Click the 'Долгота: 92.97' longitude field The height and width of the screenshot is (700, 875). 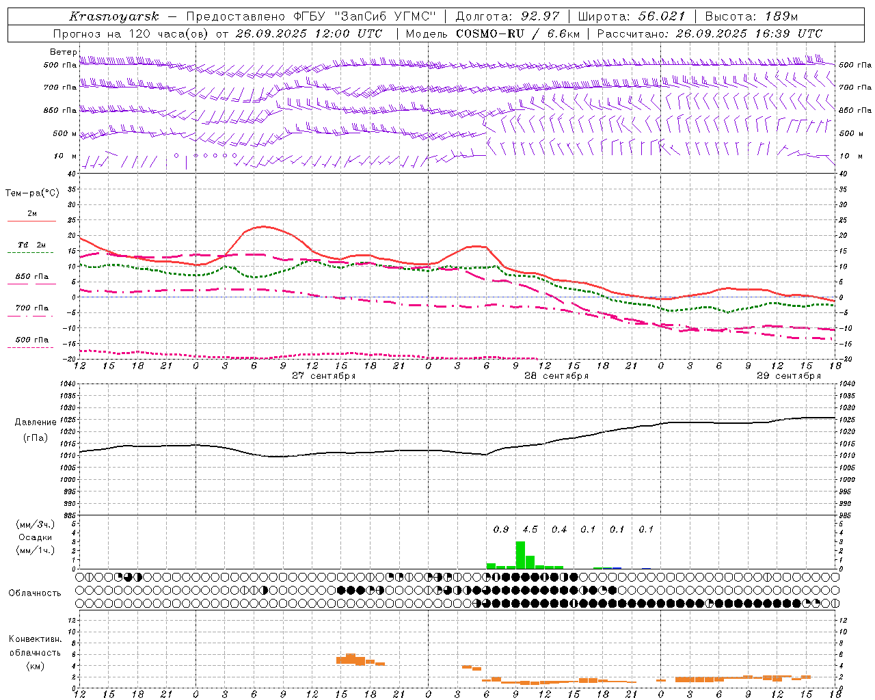[x=507, y=16]
